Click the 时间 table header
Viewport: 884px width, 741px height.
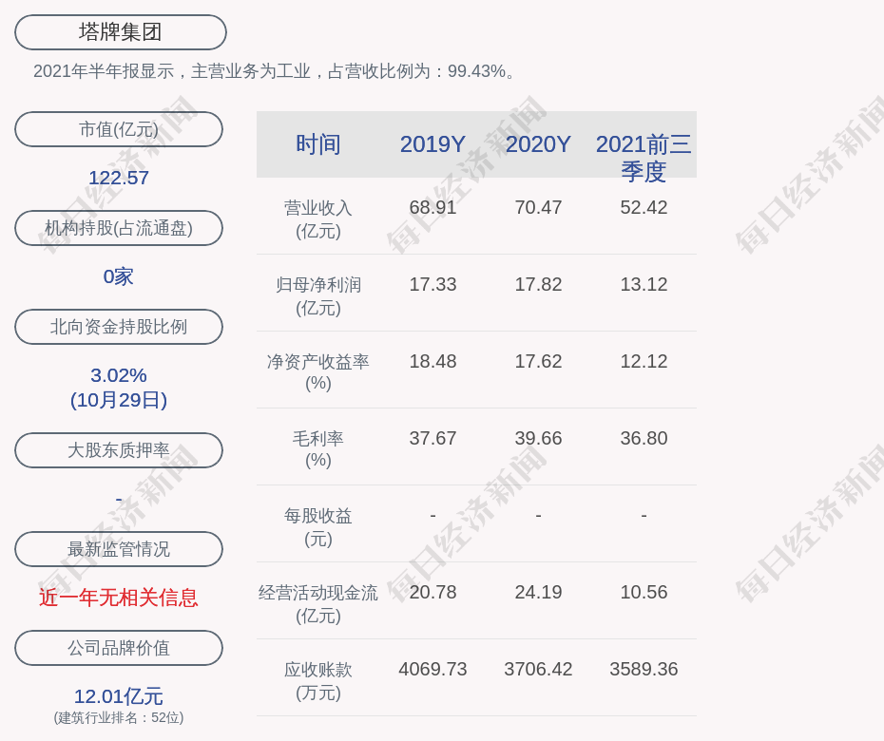pyautogui.click(x=317, y=144)
